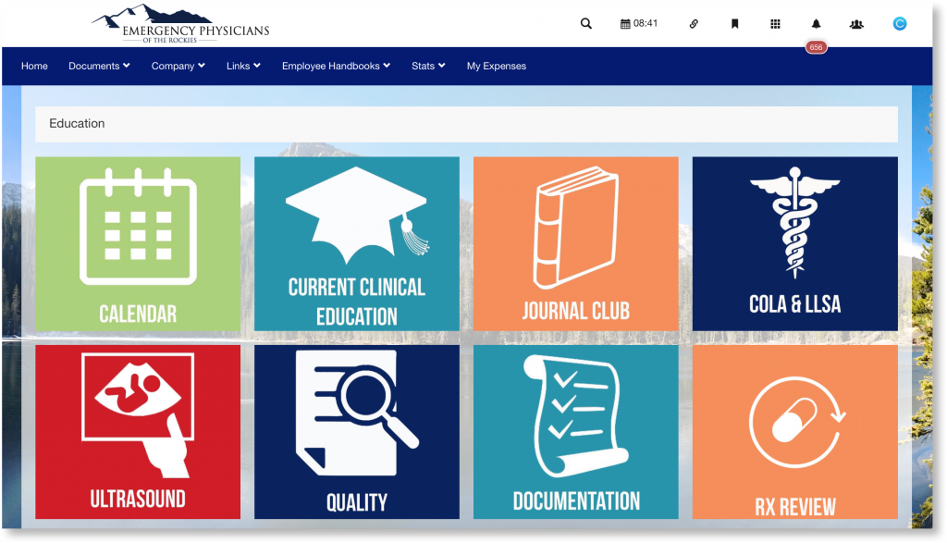
Task: Select the RX Review pill tile
Action: [794, 432]
